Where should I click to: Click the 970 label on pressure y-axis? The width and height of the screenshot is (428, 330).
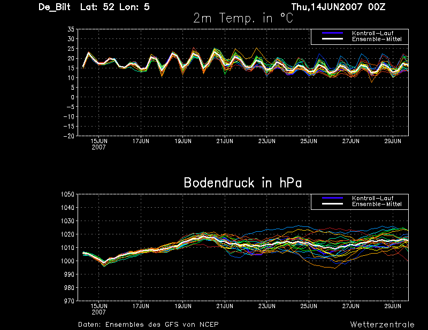[69, 301]
